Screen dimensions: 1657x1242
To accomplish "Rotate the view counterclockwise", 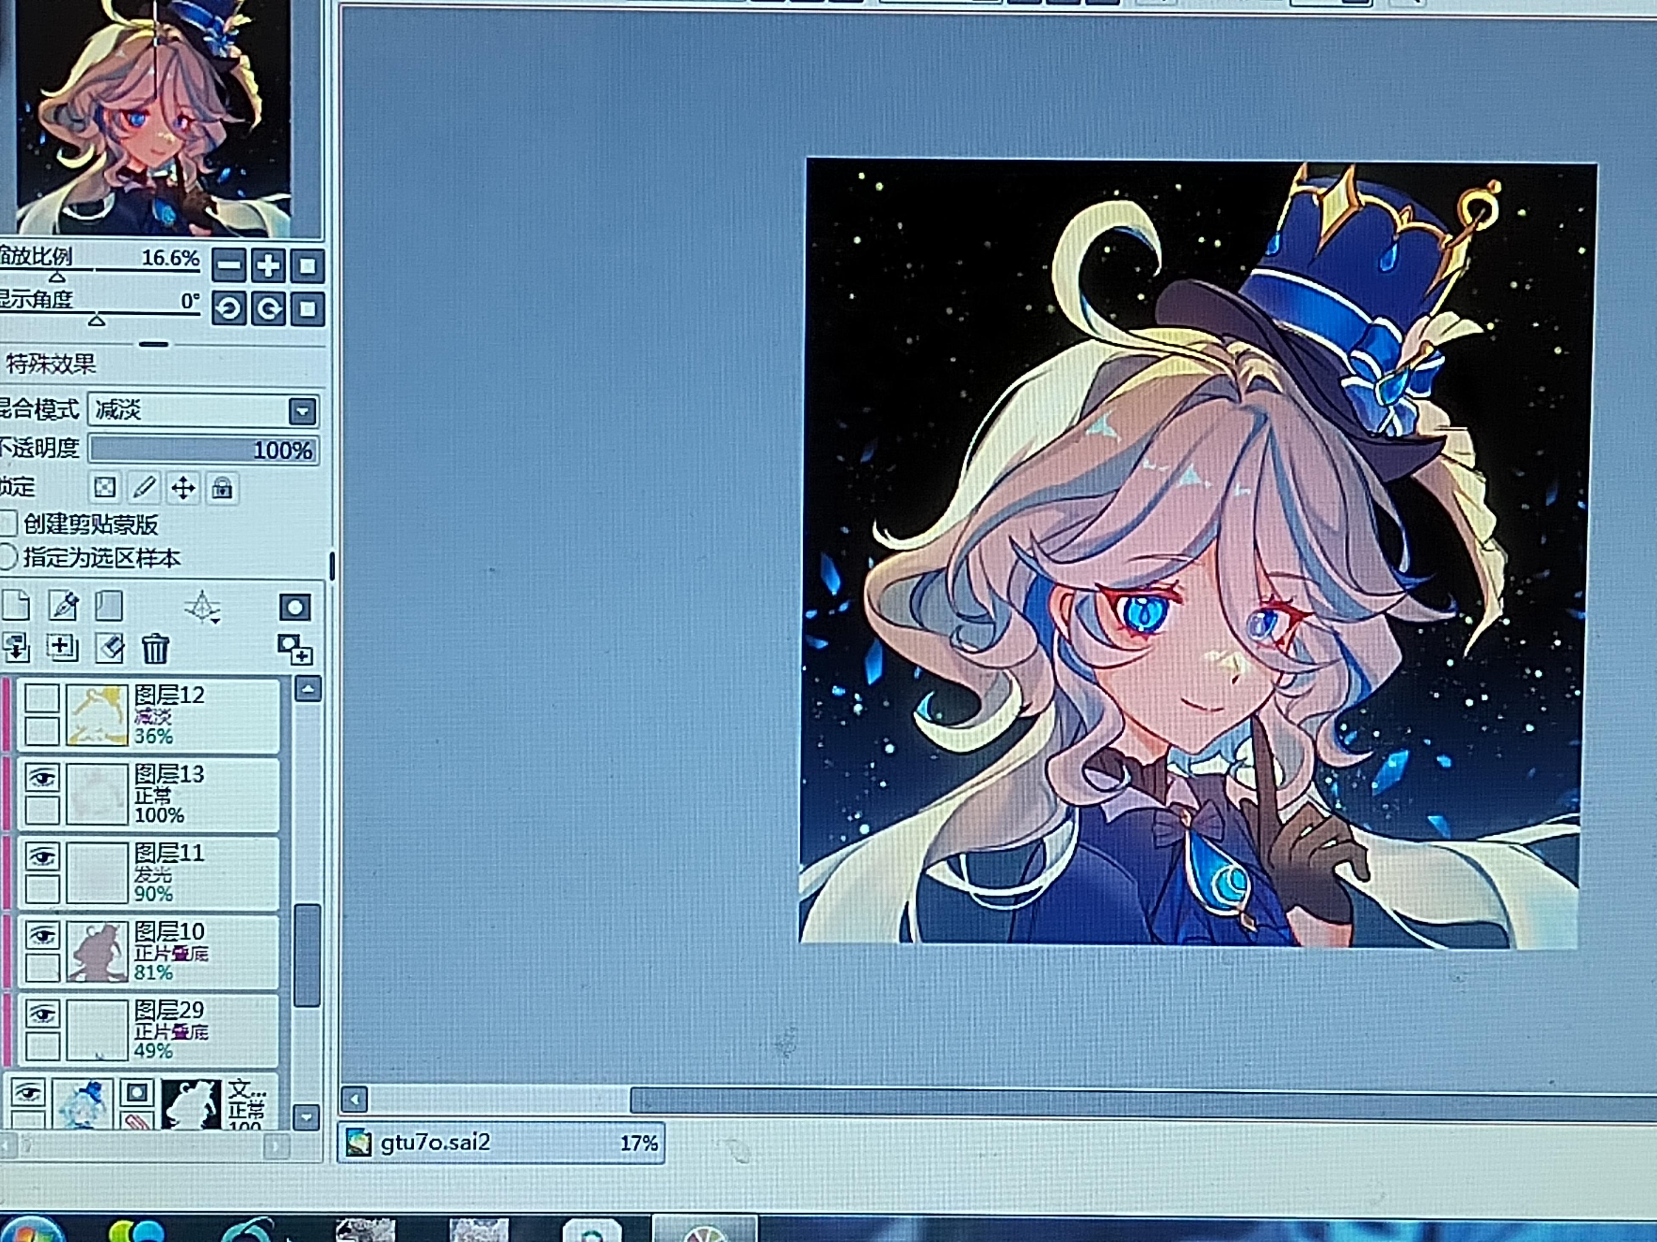I will (x=229, y=308).
